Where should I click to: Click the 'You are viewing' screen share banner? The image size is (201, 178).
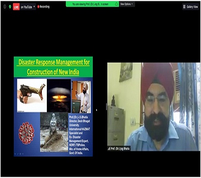(92, 4)
